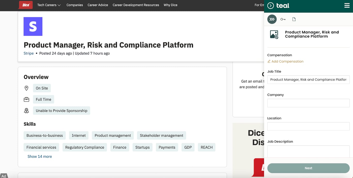Image resolution: width=353 pixels, height=178 pixels.
Task: Click the Job Title text field
Action: 308,80
